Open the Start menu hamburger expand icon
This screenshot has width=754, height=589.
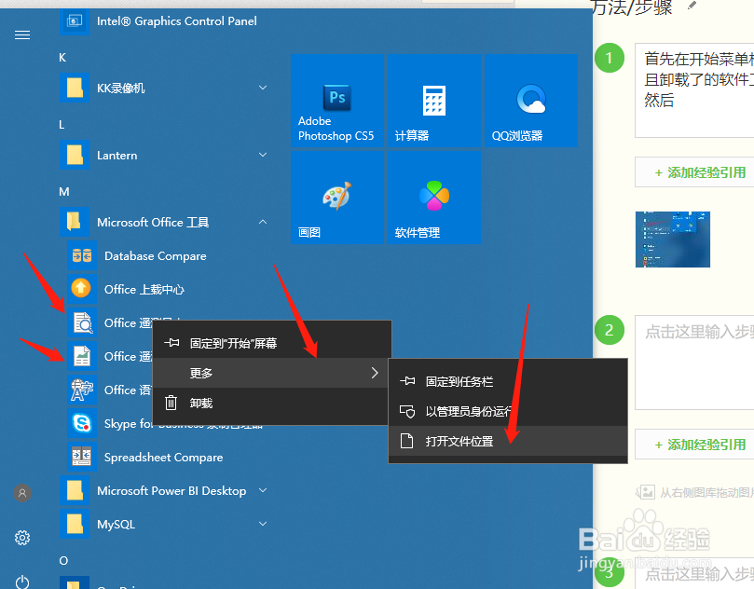[22, 35]
